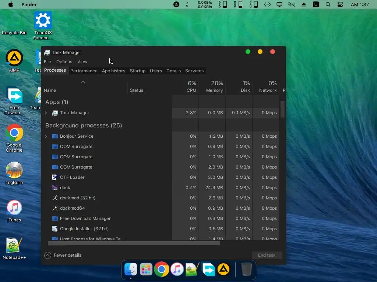Click the eject icon in menu bar

coord(304,4)
